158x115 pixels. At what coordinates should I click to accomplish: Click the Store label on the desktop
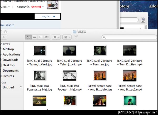pos(125,6)
